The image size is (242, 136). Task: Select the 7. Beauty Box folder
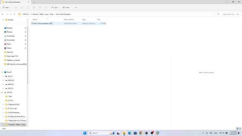point(17,121)
